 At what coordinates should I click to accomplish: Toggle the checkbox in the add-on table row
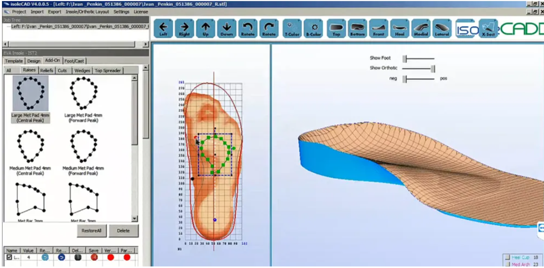(x=9, y=257)
